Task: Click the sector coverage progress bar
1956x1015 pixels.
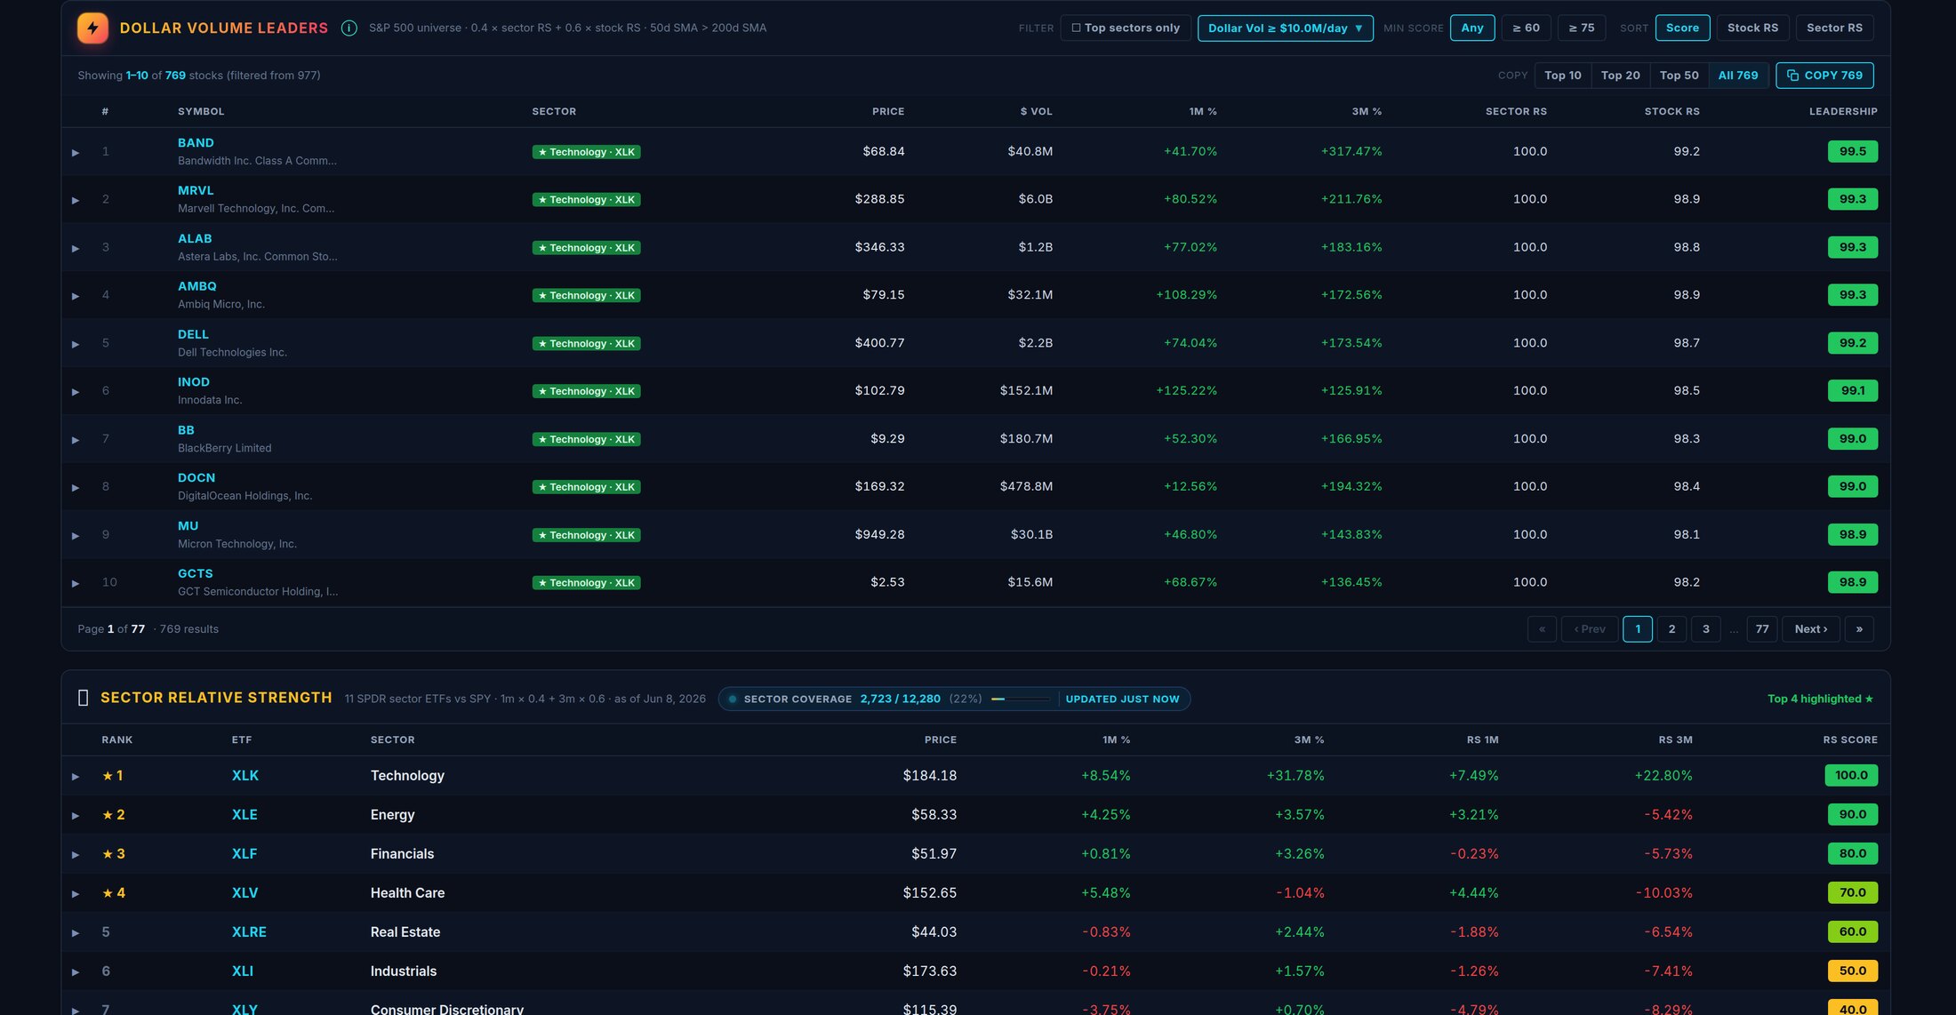Action: [1021, 699]
